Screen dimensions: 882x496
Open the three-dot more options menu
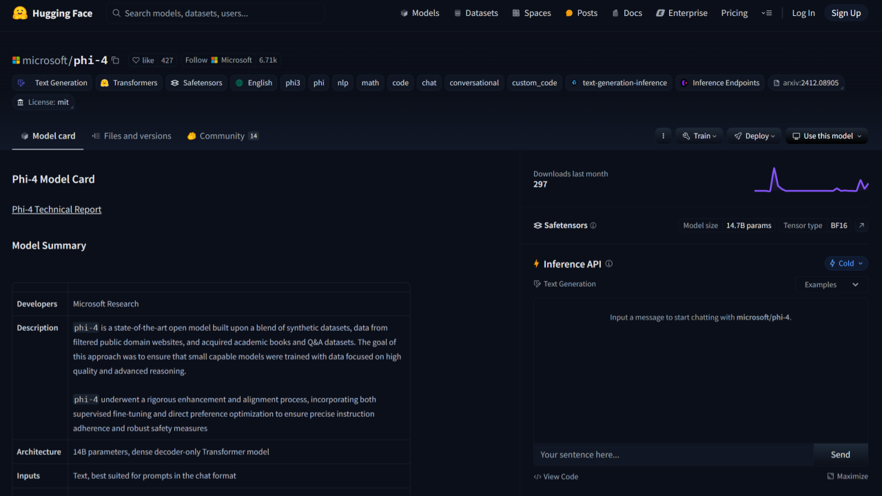click(x=663, y=136)
